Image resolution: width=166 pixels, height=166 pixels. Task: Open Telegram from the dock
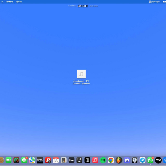142,160
